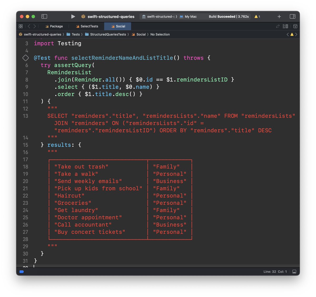Add an editor pane on the right
The image size is (316, 297).
tap(295, 26)
